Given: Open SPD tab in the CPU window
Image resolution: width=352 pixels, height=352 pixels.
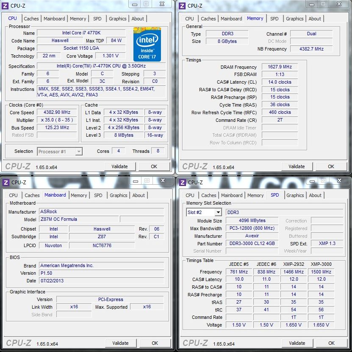Looking at the screenshot, I should [x=97, y=19].
